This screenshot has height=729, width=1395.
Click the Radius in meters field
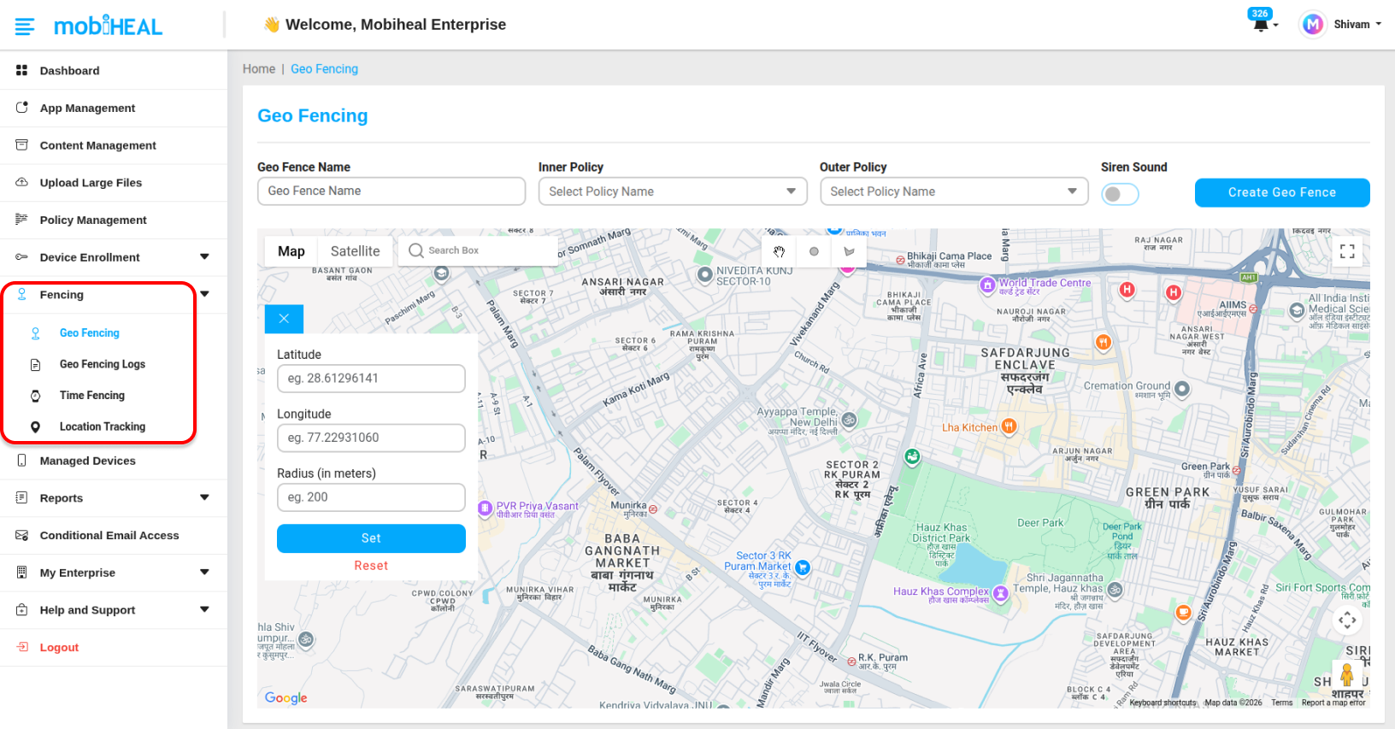pos(371,497)
